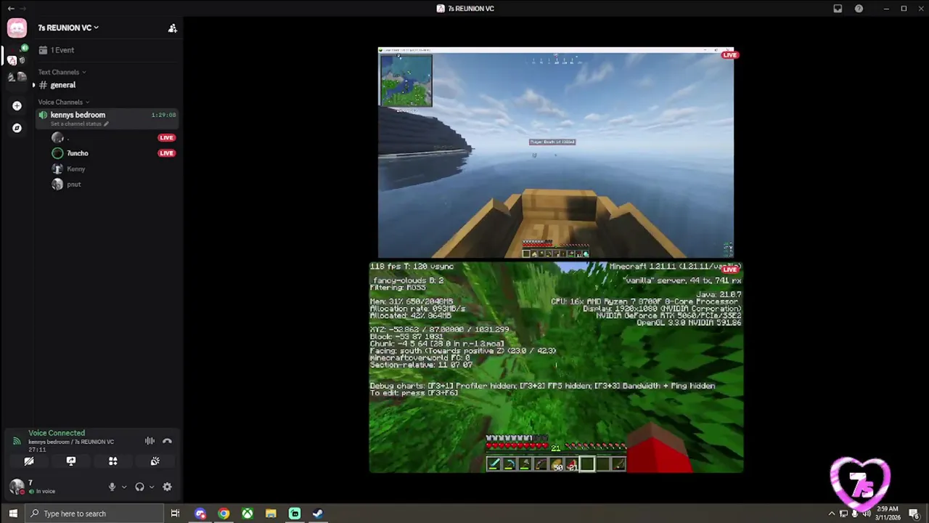929x523 pixels.
Task: Open the Discord direct messages home icon
Action: [17, 28]
